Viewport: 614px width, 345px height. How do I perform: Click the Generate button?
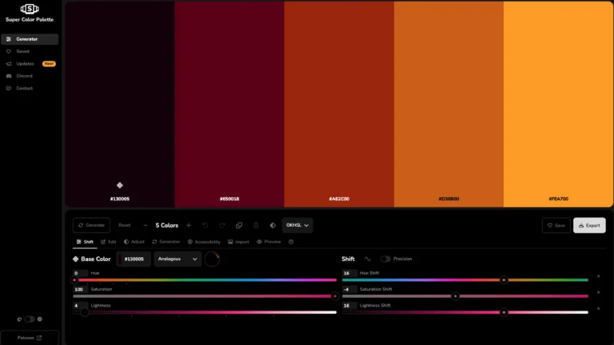(91, 225)
